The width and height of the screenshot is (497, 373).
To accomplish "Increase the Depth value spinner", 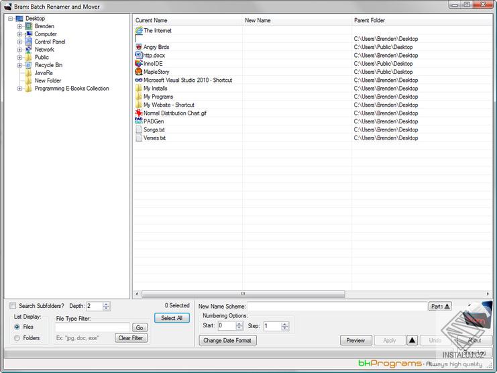I will click(x=107, y=304).
